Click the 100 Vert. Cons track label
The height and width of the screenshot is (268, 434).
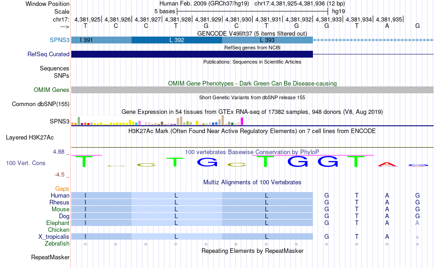[x=26, y=163]
